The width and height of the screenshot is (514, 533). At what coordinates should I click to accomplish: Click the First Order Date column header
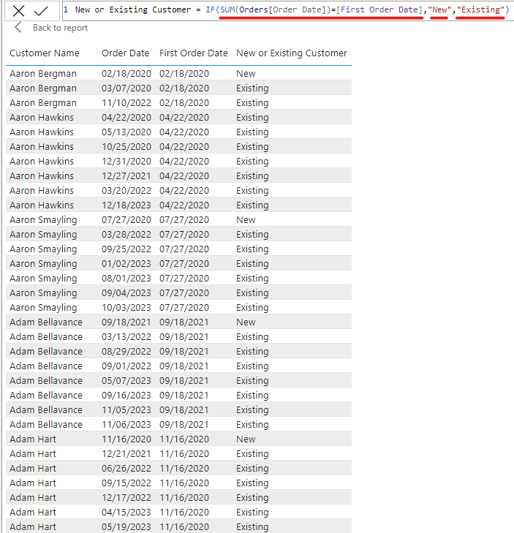click(193, 53)
